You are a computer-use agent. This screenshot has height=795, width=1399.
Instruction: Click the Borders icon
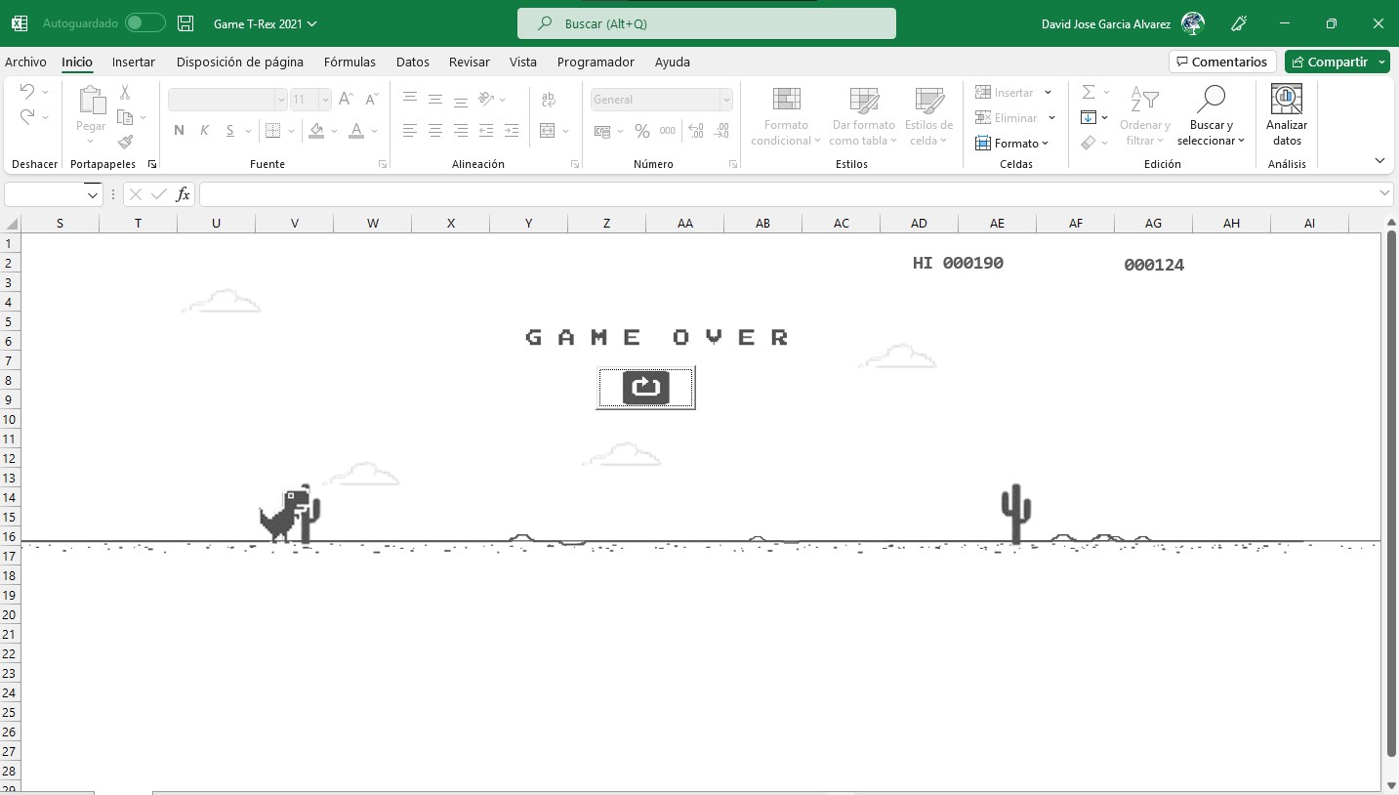tap(272, 130)
